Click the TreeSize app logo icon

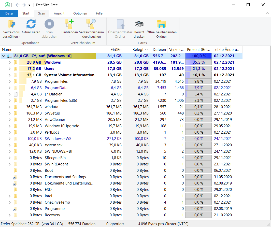point(7,5)
